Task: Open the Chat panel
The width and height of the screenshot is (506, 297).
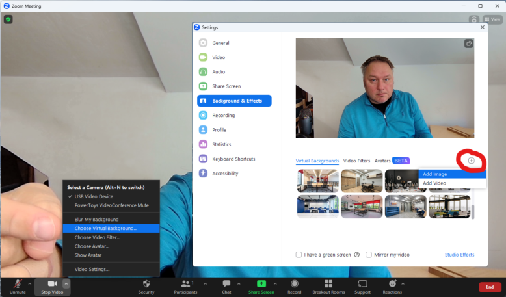Action: pos(226,284)
